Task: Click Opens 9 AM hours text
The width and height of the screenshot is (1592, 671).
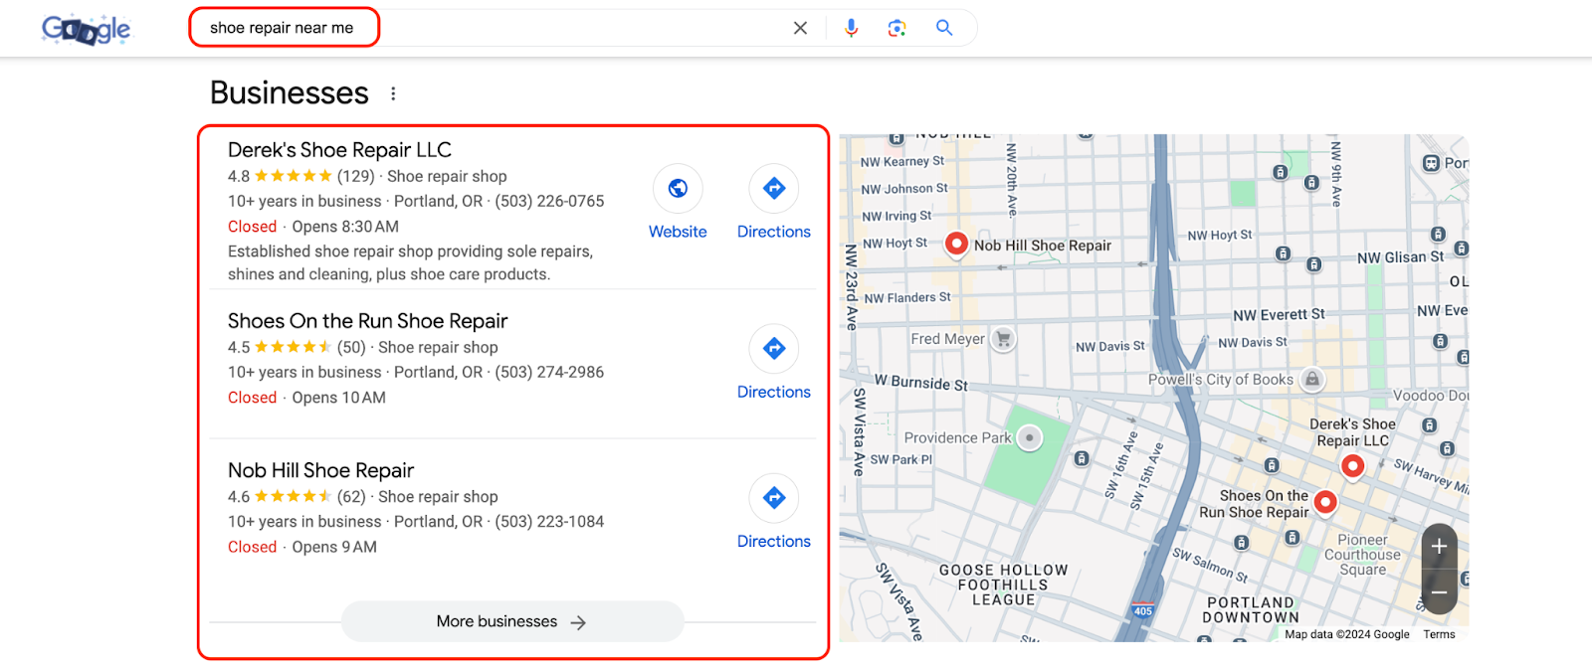Action: [x=334, y=547]
